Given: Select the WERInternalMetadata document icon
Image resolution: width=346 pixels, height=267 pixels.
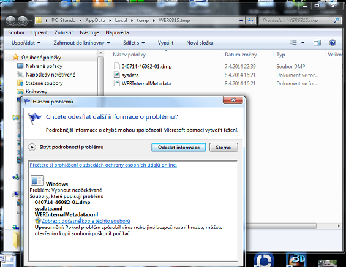Looking at the screenshot, I should click(117, 83).
